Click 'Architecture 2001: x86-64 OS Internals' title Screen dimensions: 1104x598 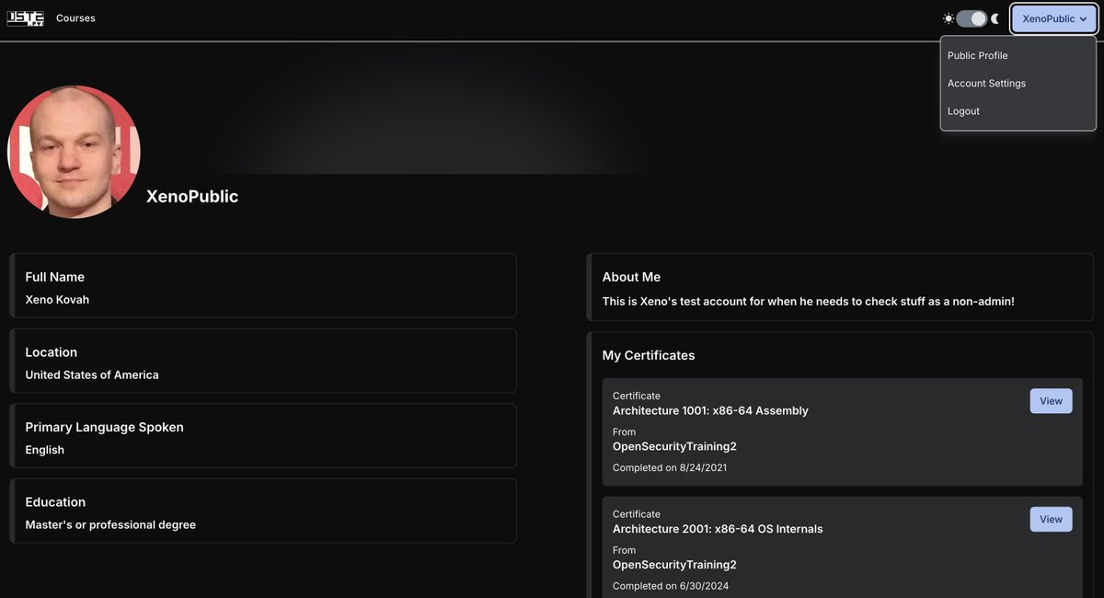(718, 529)
